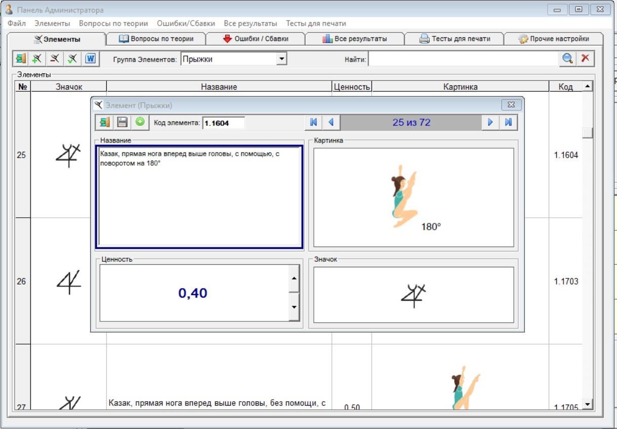Image resolution: width=617 pixels, height=429 pixels.
Task: Clear search with the red X icon
Action: point(585,59)
